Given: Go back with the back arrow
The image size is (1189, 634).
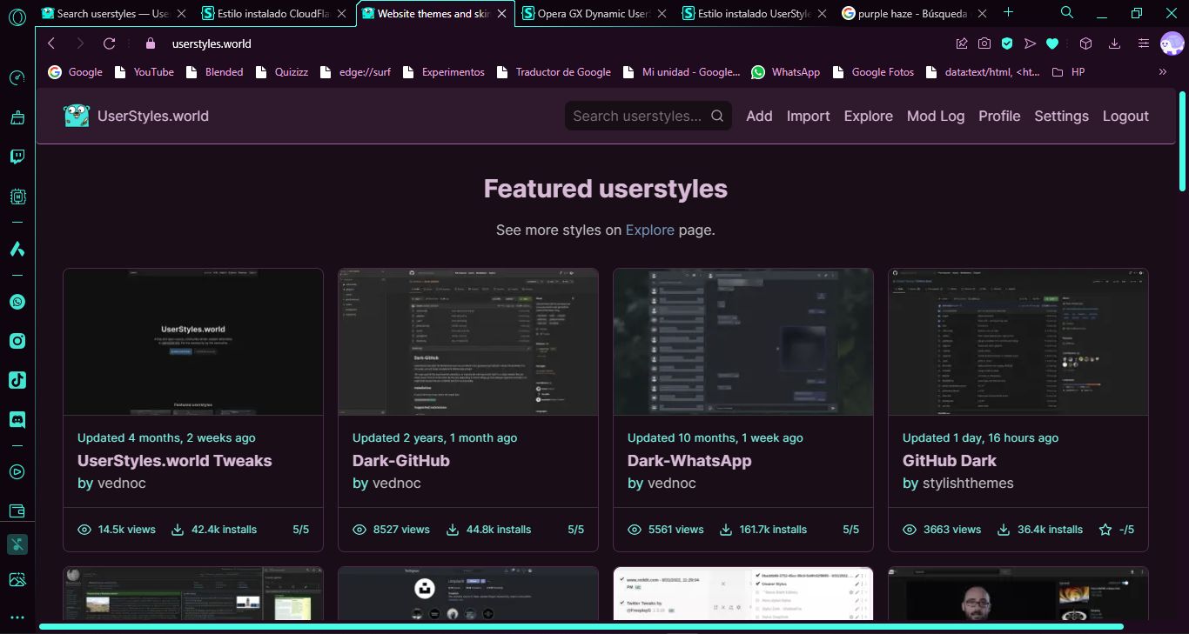Looking at the screenshot, I should click(x=51, y=43).
